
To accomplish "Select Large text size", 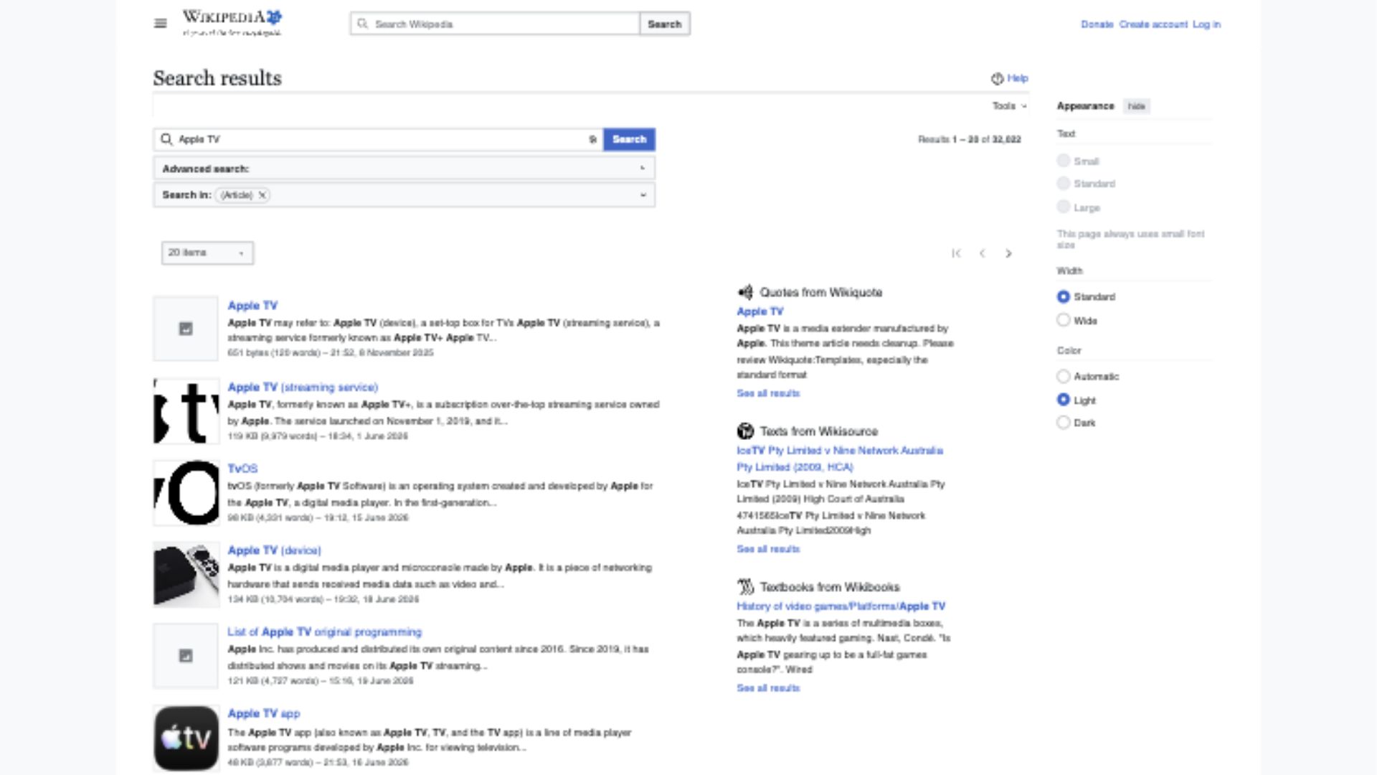I will (x=1064, y=207).
